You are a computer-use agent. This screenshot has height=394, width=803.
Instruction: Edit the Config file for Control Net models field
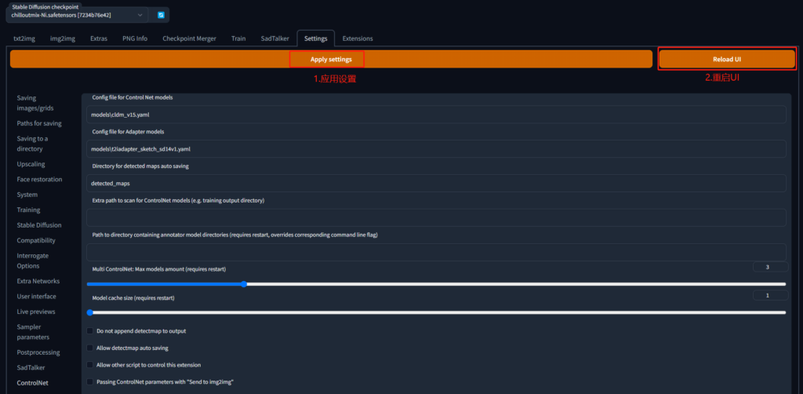(436, 115)
